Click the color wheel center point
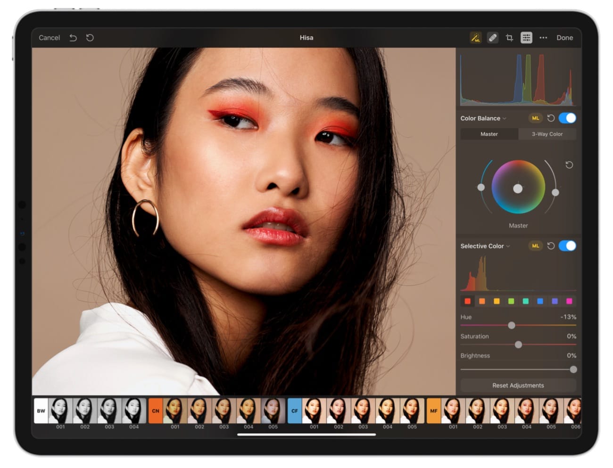 pos(518,189)
